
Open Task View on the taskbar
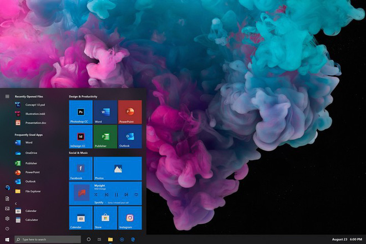coord(99,240)
